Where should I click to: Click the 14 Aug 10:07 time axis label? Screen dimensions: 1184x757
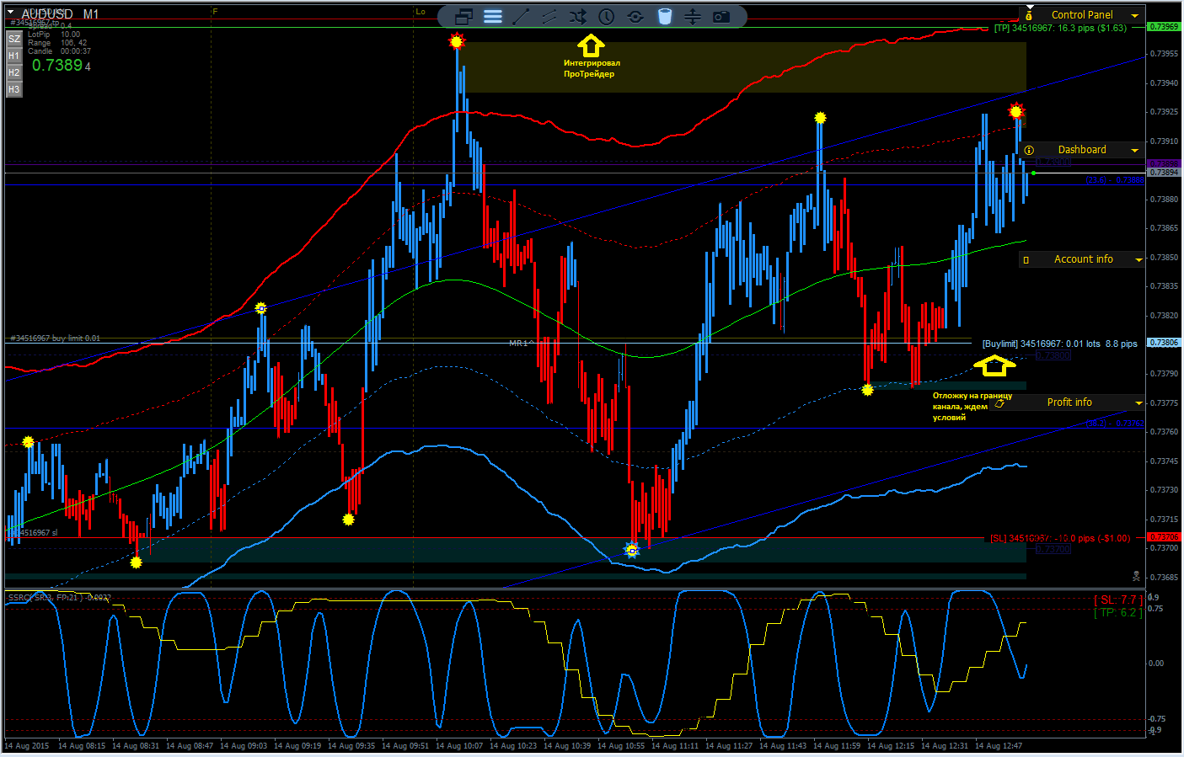coord(459,745)
